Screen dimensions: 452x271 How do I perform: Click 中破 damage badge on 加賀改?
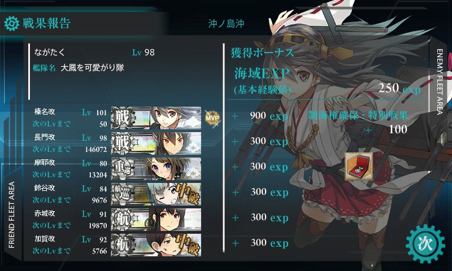coord(188,244)
